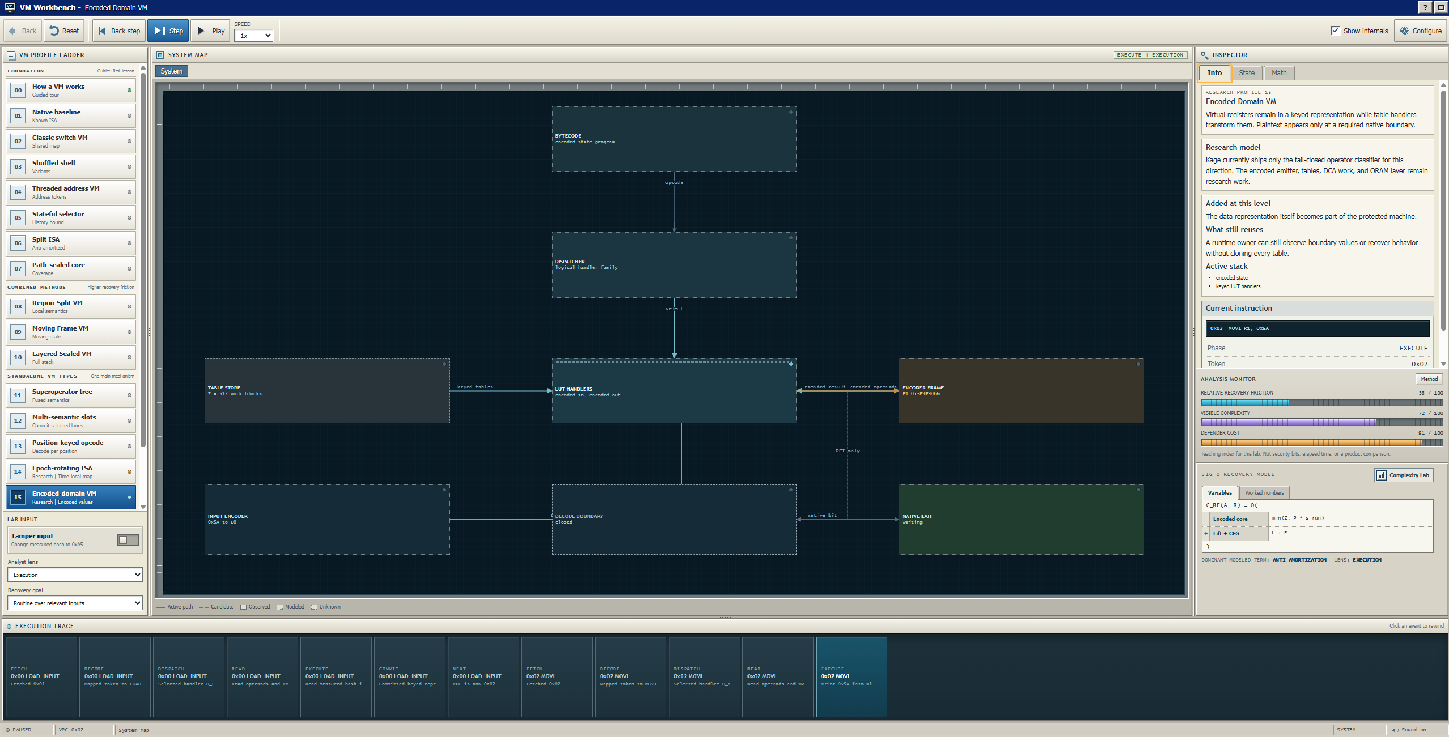
Task: Open the Variables tab in recovery model
Action: pos(1220,492)
